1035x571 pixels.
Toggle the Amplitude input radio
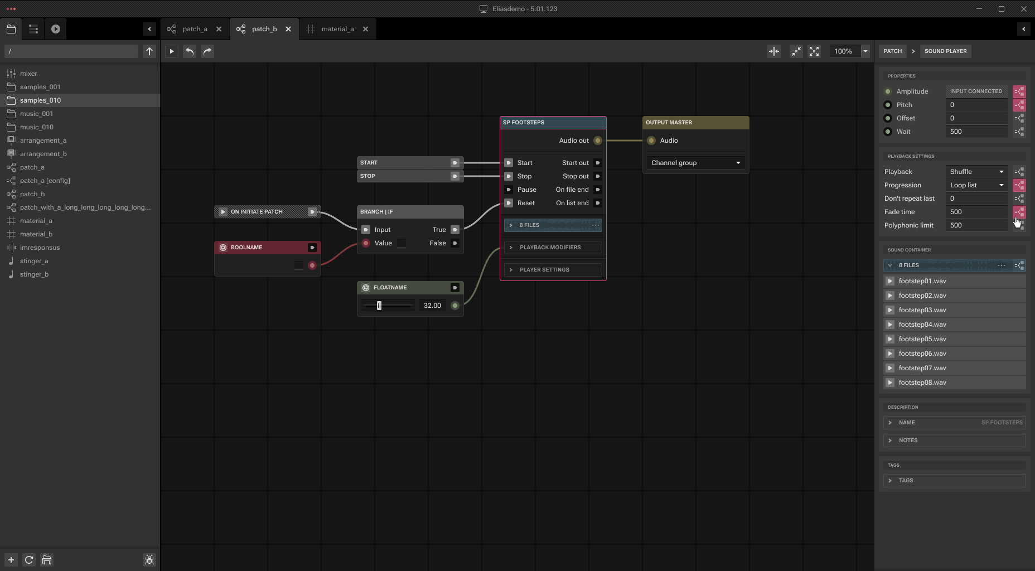tap(888, 91)
